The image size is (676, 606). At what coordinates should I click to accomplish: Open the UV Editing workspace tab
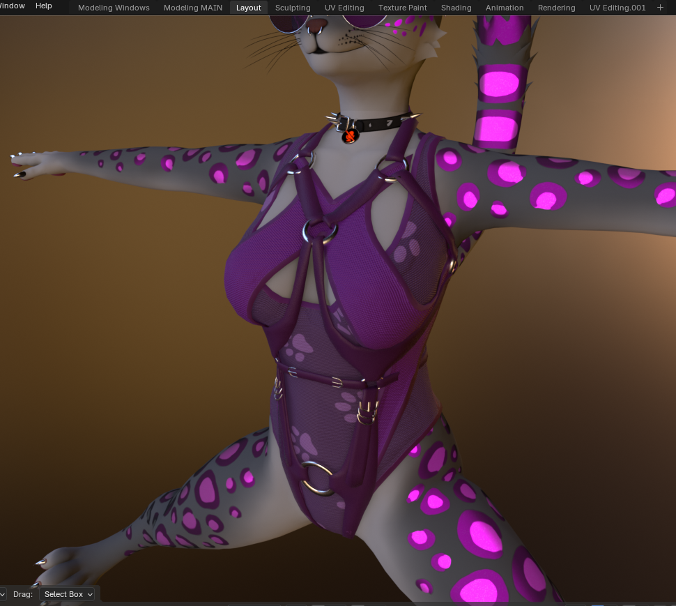pos(344,8)
